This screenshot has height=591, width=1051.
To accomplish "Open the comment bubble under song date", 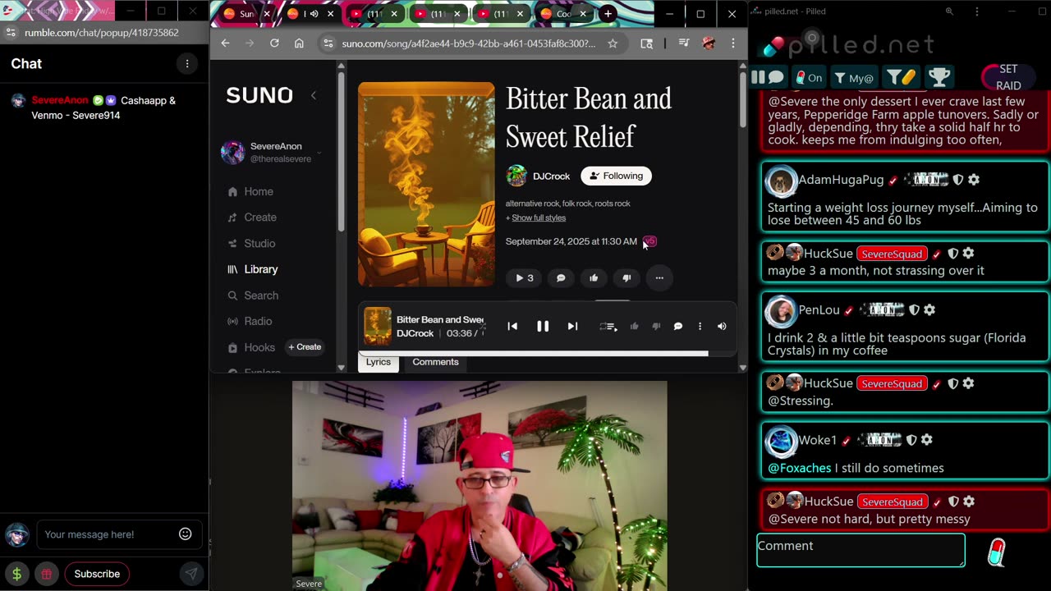I will (561, 277).
